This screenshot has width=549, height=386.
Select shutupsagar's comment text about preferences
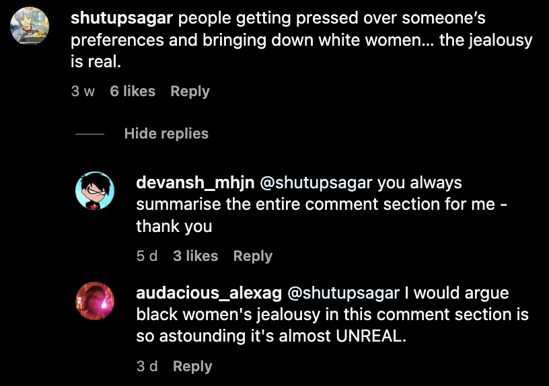[x=301, y=40]
